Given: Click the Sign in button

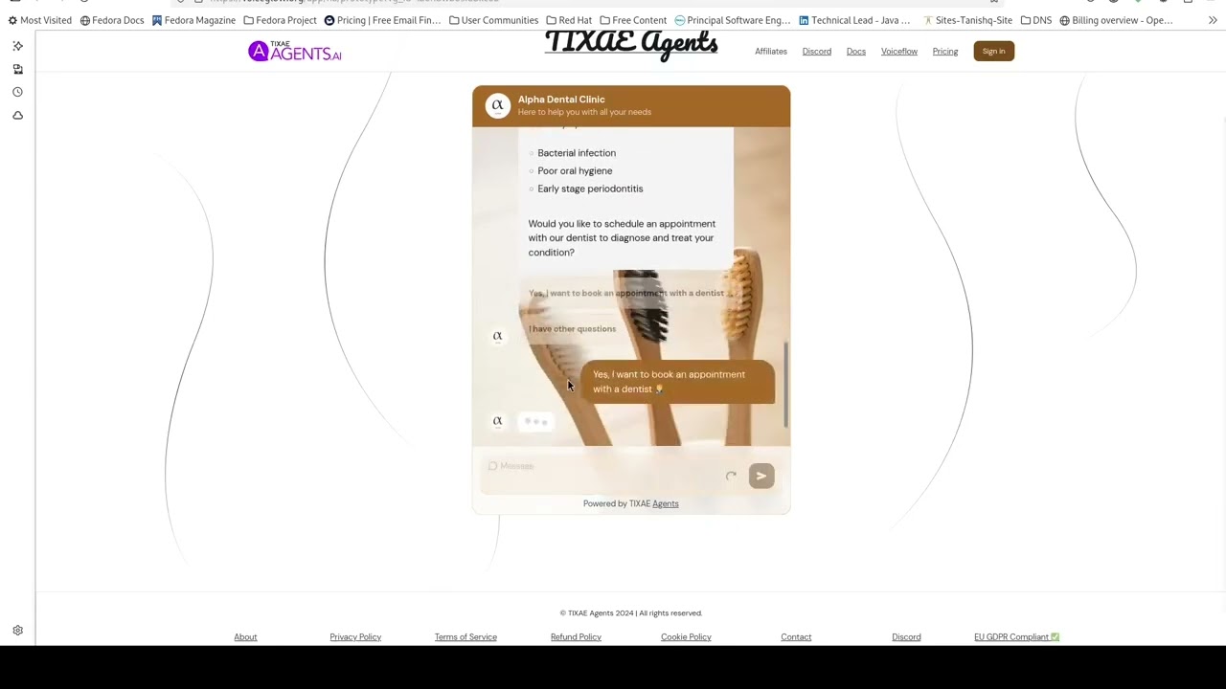Looking at the screenshot, I should click(x=993, y=52).
